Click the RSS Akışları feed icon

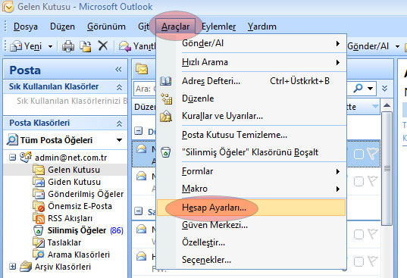click(x=39, y=218)
